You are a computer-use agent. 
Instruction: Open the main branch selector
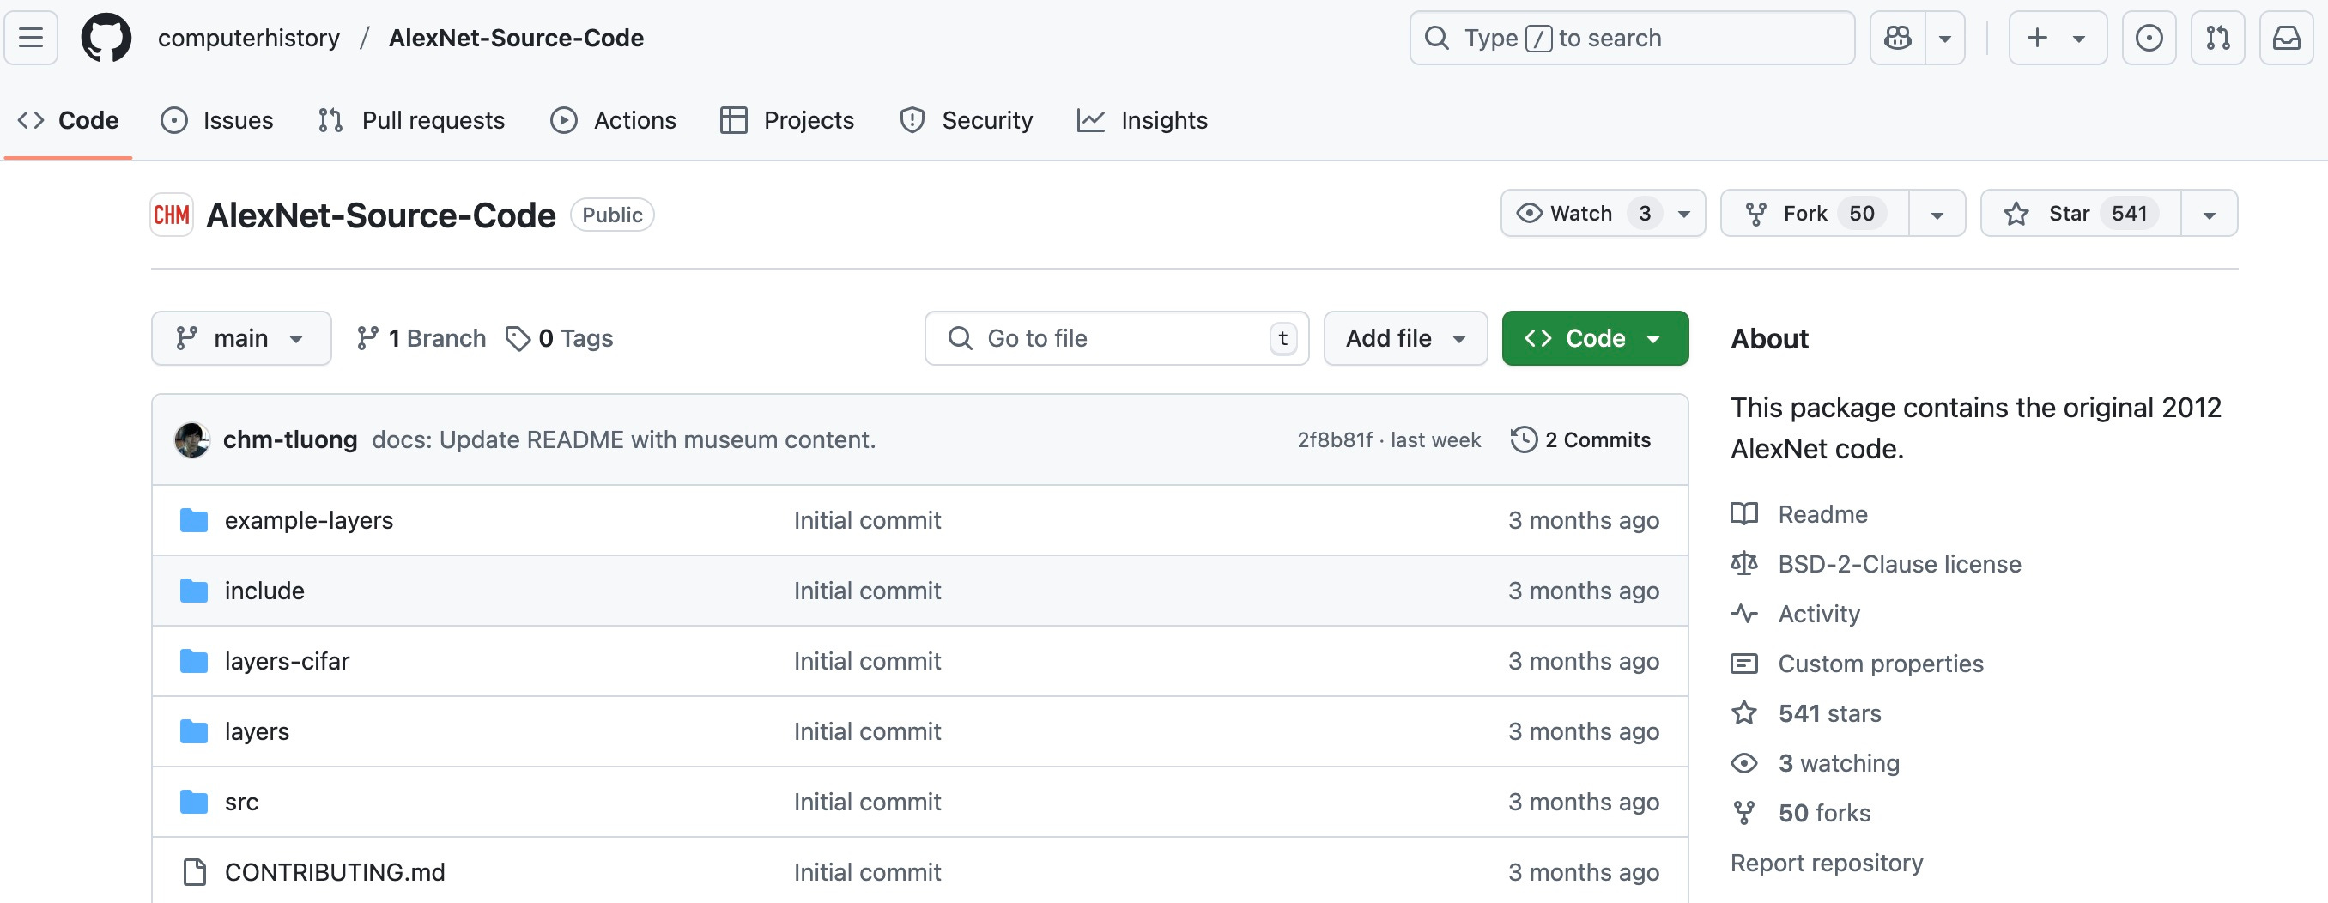[x=241, y=338]
